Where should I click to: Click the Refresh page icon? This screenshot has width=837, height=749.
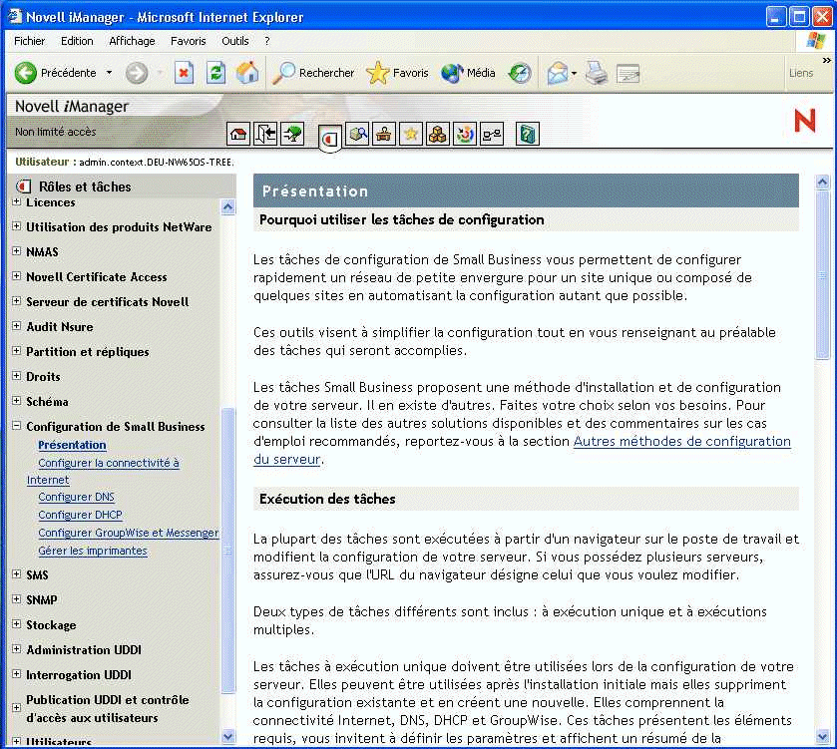[215, 73]
